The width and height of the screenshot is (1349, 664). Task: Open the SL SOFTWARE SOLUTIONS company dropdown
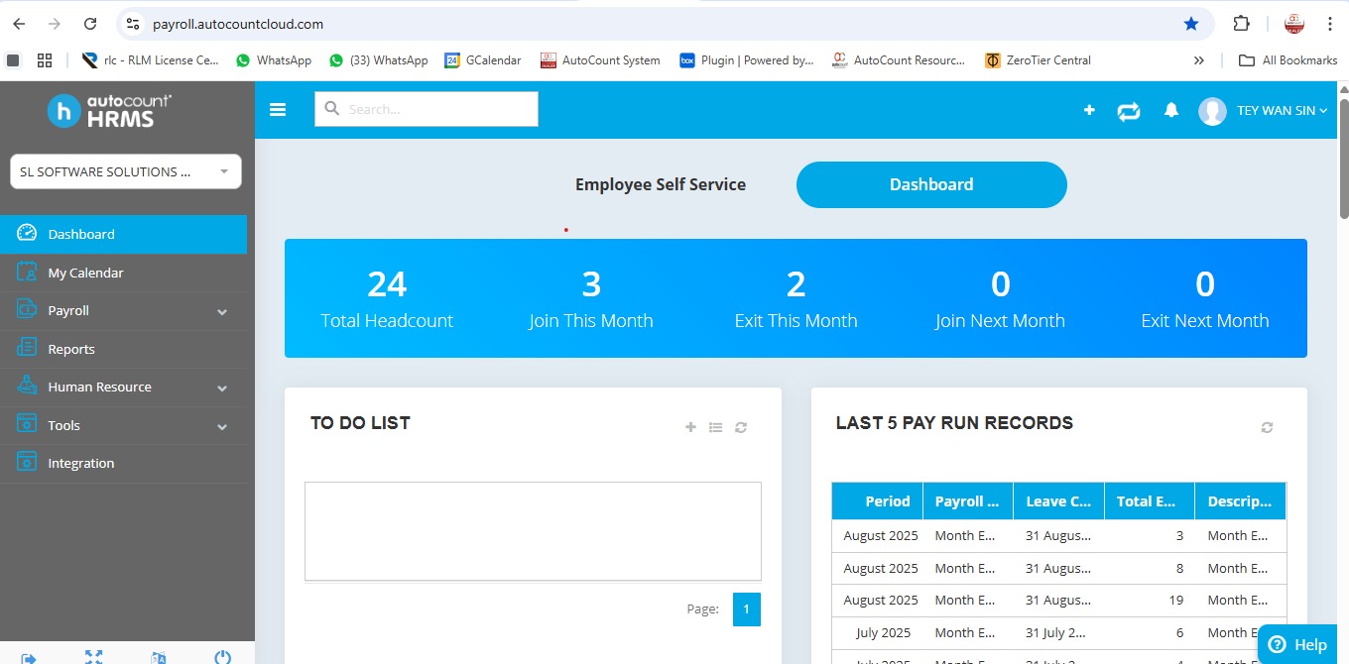(x=126, y=171)
